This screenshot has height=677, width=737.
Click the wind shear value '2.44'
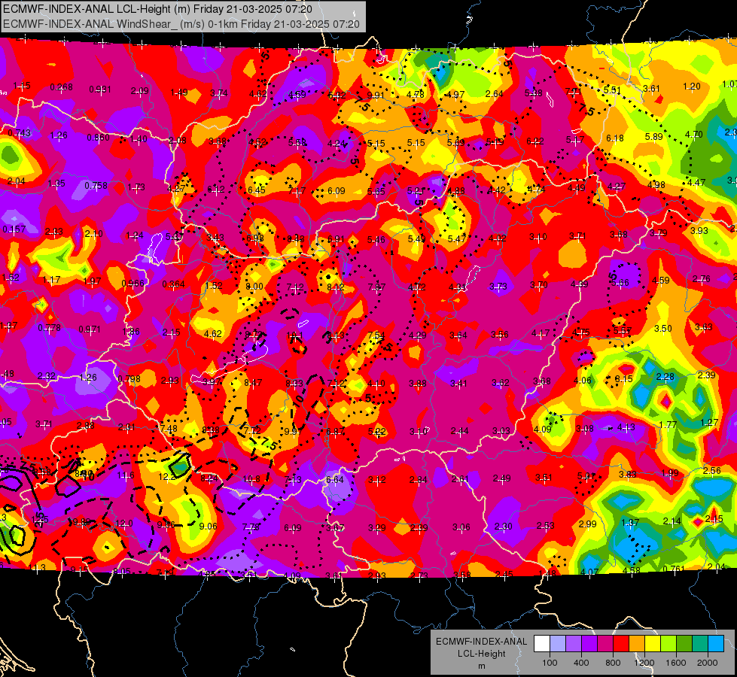459,431
